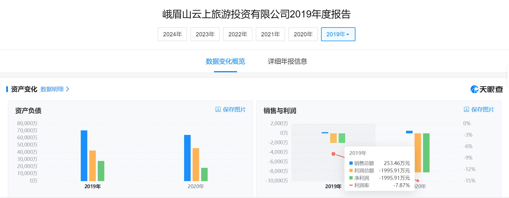Viewport: 509px width, 198px height.
Task: Click save-image download icon in 销售与利润 panel
Action: (x=467, y=109)
